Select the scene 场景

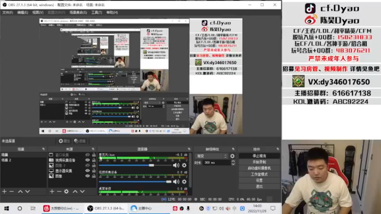(x=23, y=155)
